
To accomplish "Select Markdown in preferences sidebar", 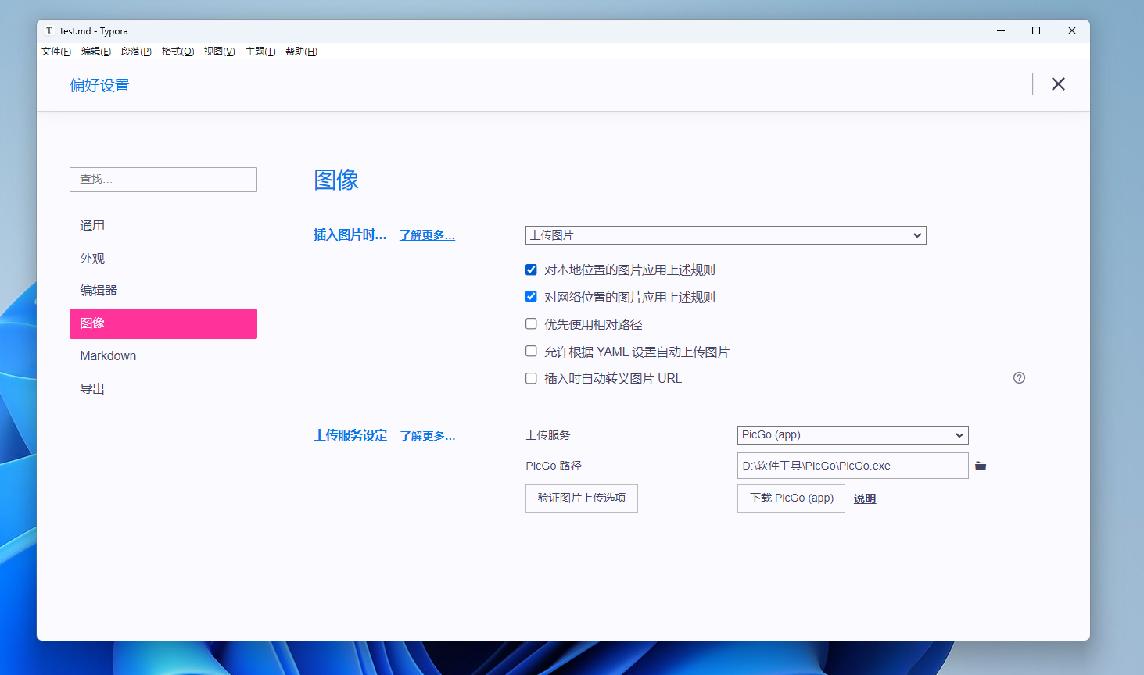I will point(163,356).
